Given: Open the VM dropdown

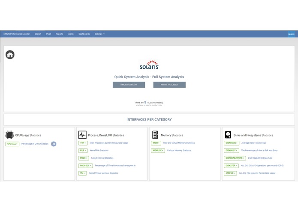Looking at the screenshot, I should point(82,173).
